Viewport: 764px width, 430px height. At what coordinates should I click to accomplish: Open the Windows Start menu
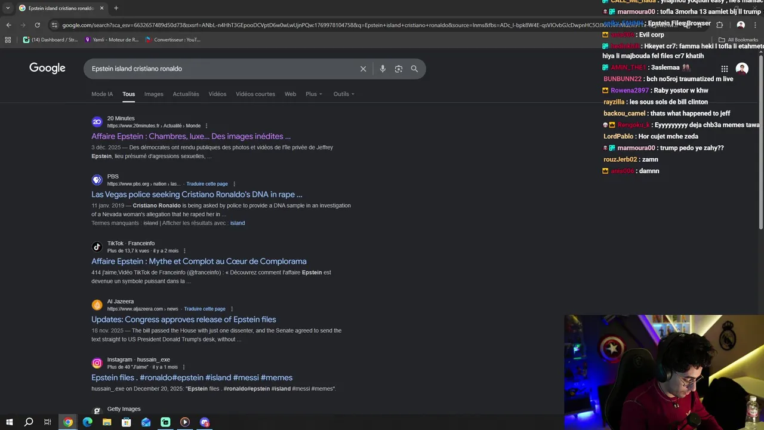point(9,422)
